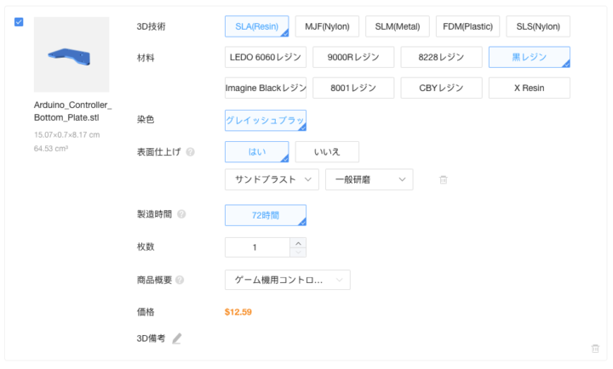Select いいえ for surface finish
Image resolution: width=613 pixels, height=369 pixels.
click(327, 152)
